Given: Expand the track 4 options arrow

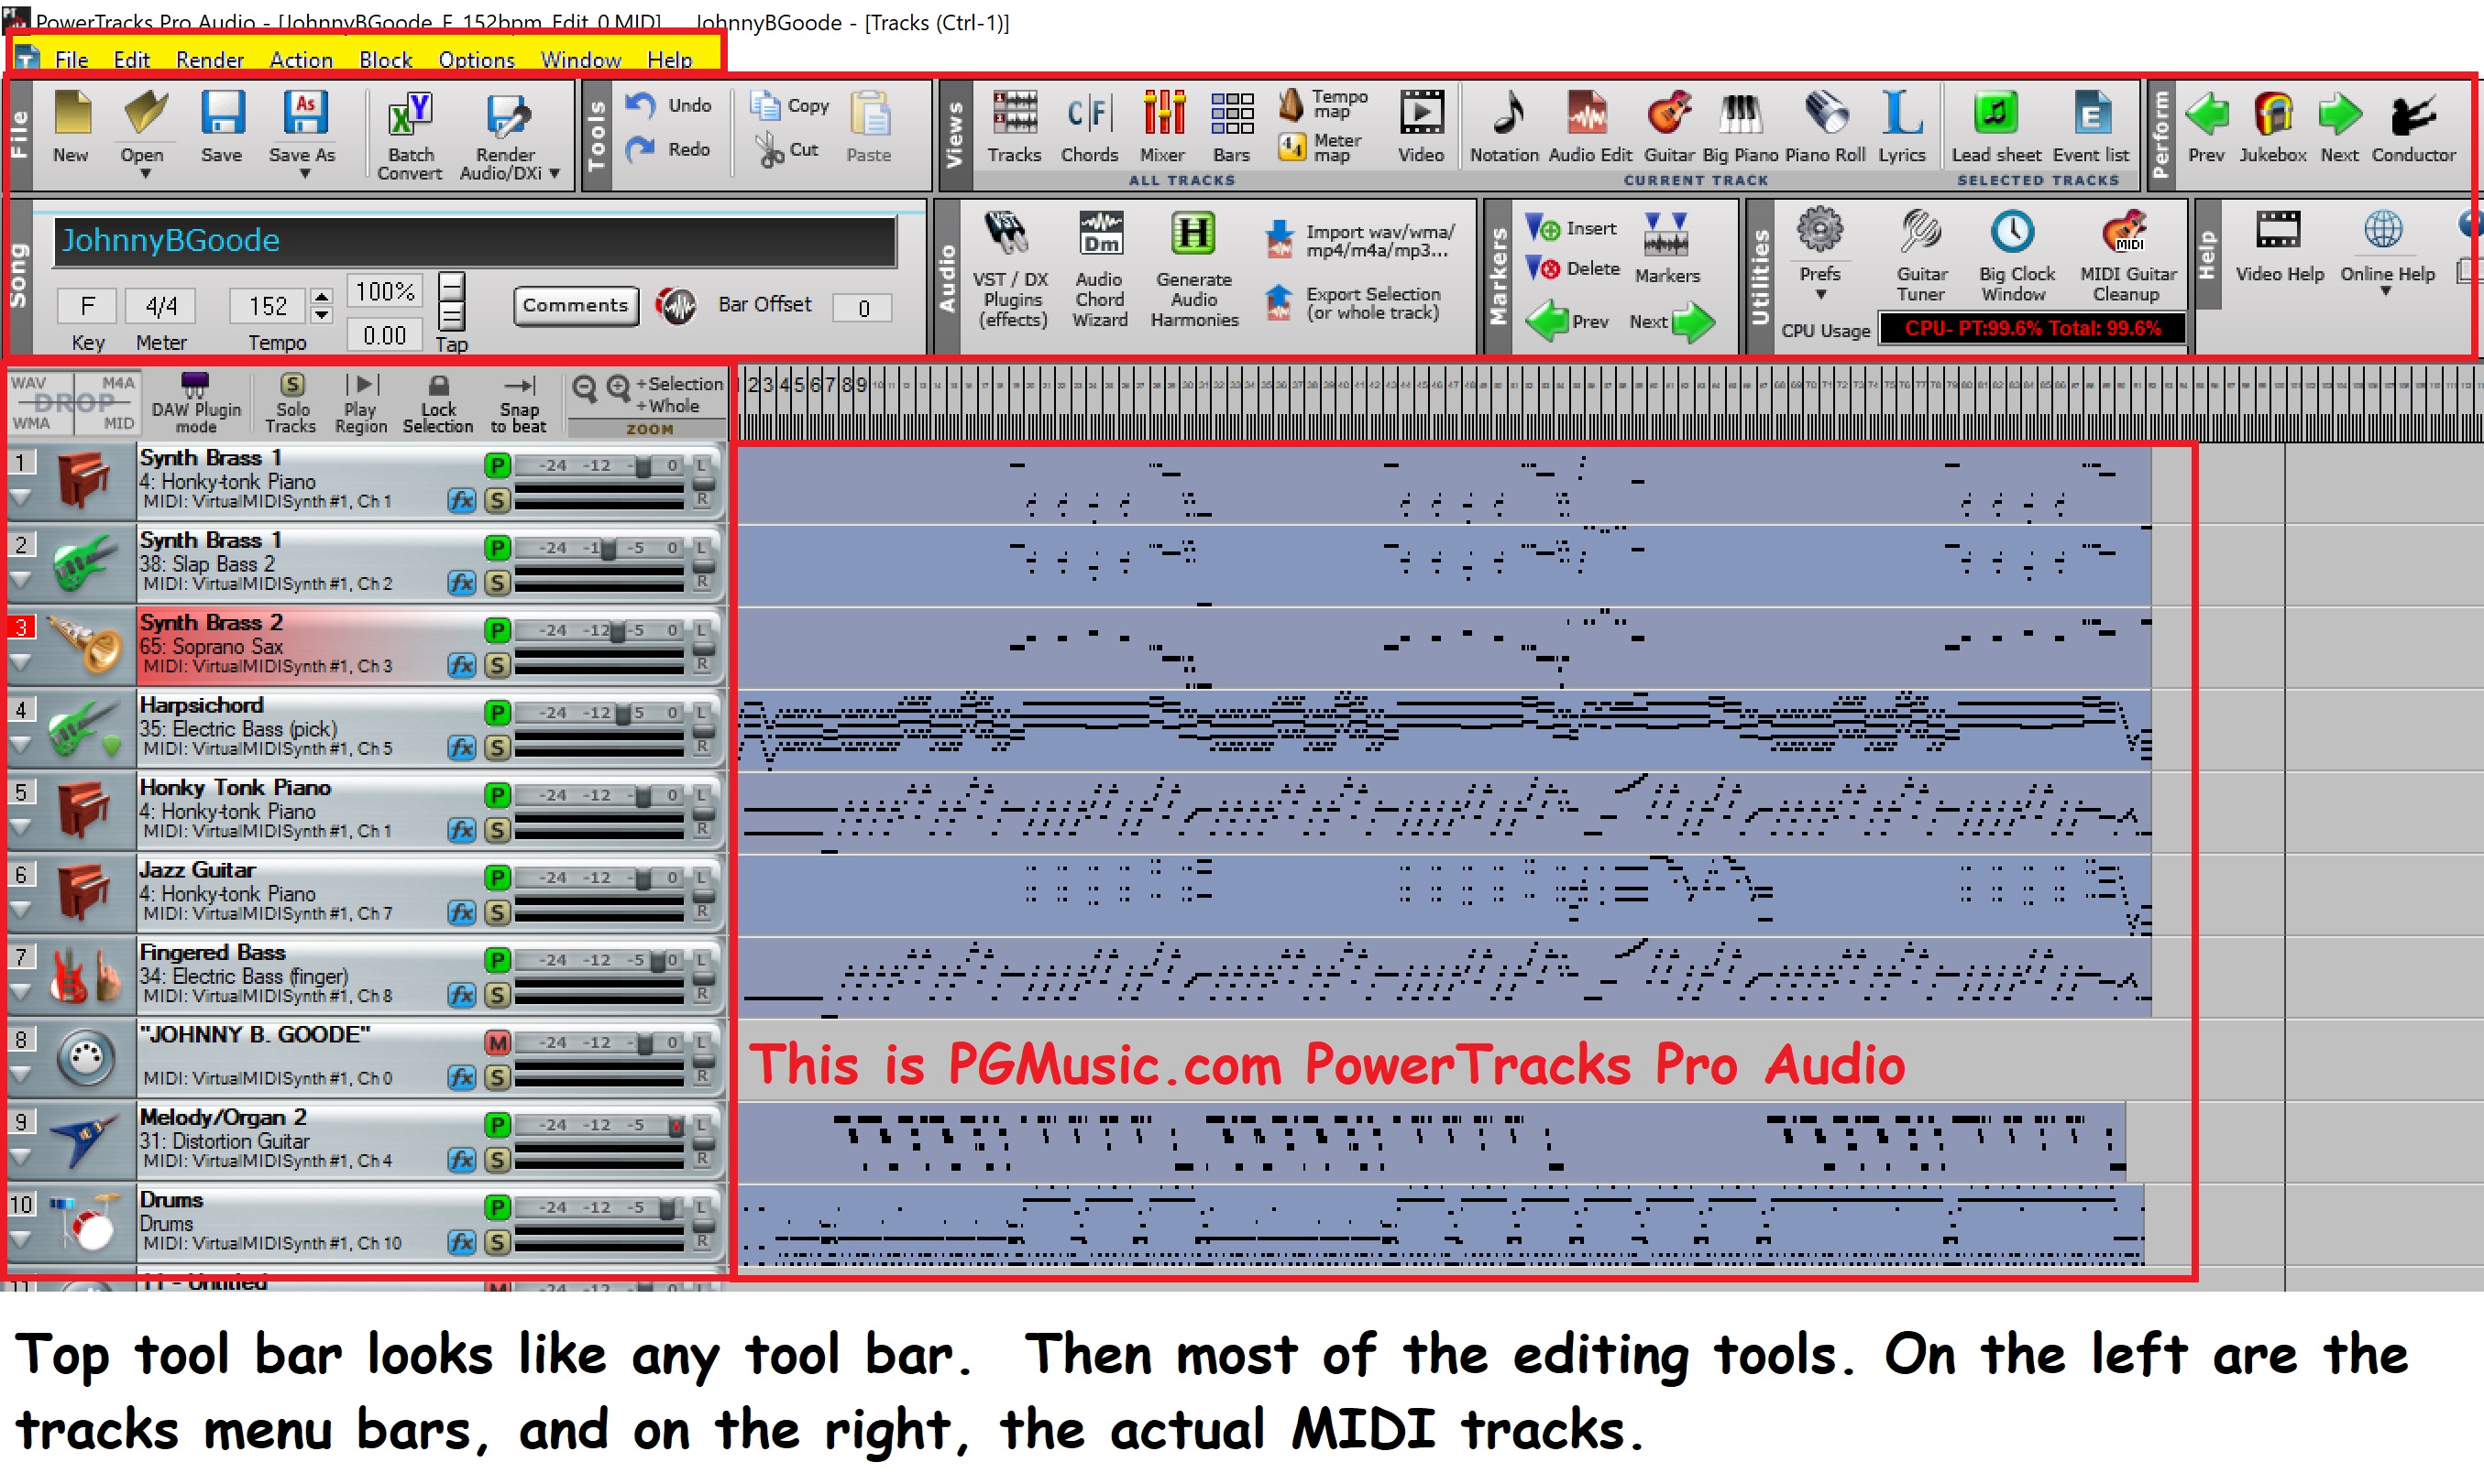Looking at the screenshot, I should [21, 745].
